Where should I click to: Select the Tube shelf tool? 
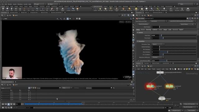click(x=12, y=9)
